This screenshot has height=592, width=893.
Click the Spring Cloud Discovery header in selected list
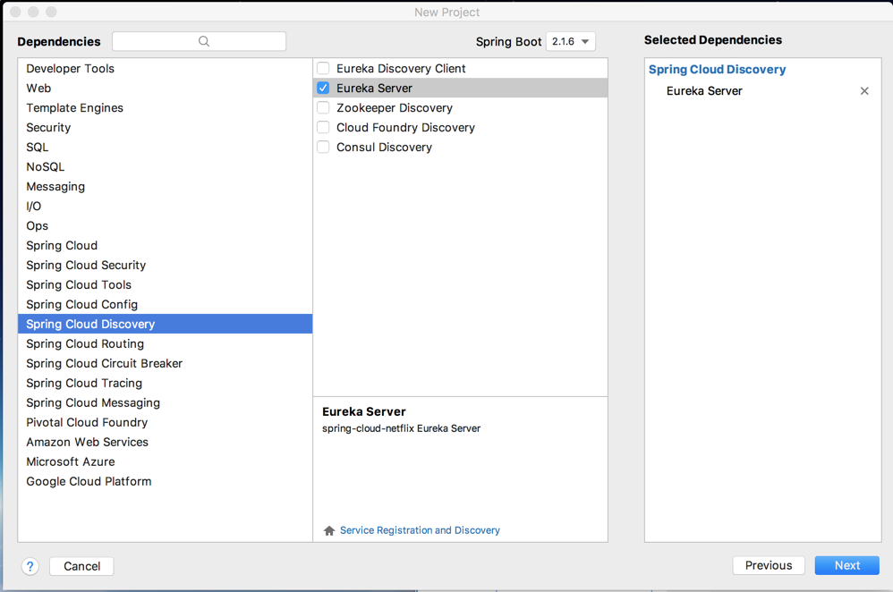pyautogui.click(x=717, y=70)
